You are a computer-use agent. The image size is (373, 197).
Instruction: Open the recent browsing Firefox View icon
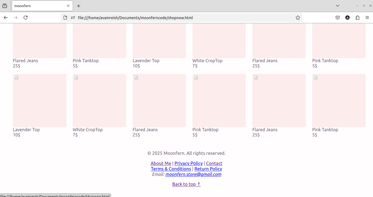click(x=5, y=6)
